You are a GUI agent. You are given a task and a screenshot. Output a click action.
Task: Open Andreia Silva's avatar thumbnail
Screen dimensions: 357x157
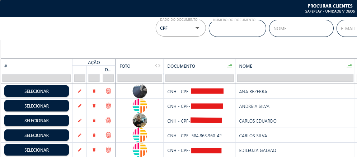(140, 106)
